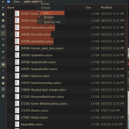Click the 1/9/17 8:10 PM modified date

click(x=110, y=110)
